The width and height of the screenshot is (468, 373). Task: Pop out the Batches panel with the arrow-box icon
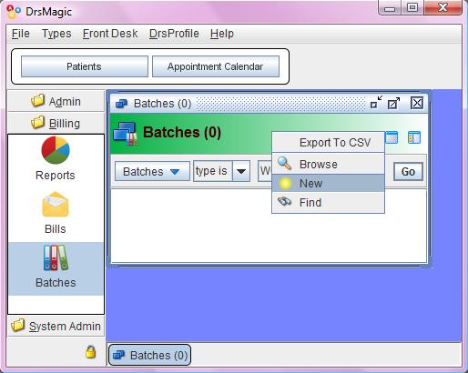click(394, 103)
